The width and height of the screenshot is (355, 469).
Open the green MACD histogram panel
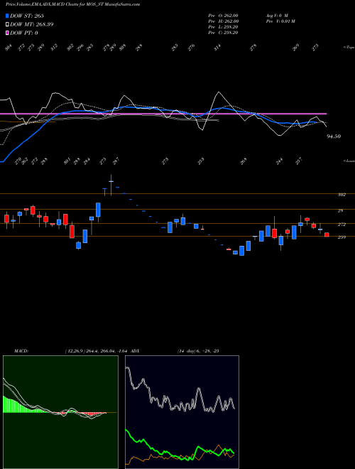tap(60, 412)
